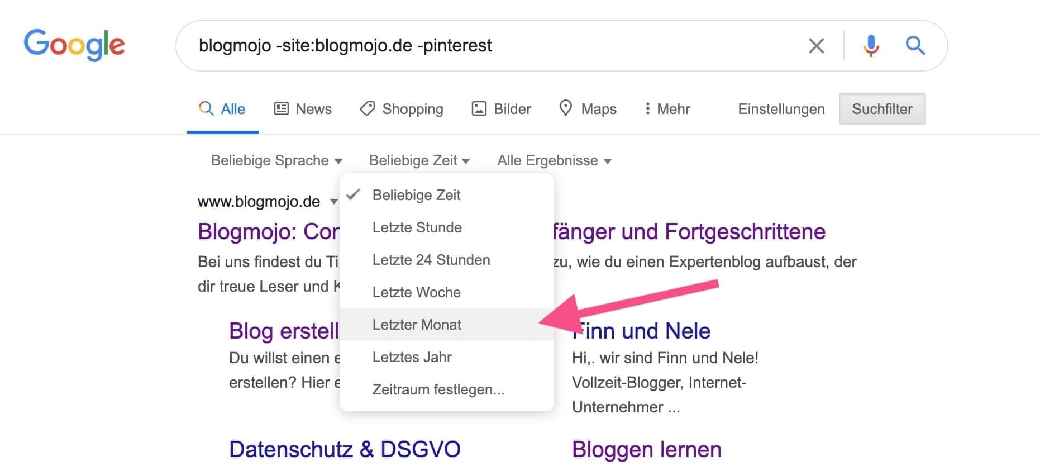Open Bilder image results tab
Image resolution: width=1040 pixels, height=466 pixels.
(x=501, y=109)
